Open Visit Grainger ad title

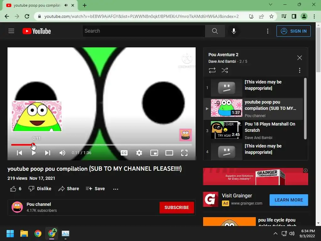pyautogui.click(x=237, y=196)
